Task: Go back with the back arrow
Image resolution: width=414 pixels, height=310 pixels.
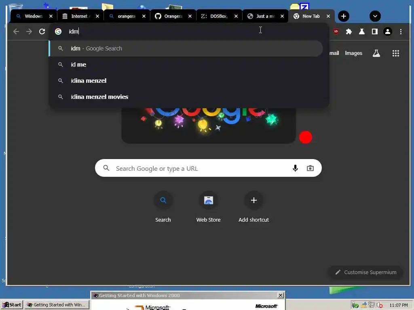Action: (x=16, y=31)
